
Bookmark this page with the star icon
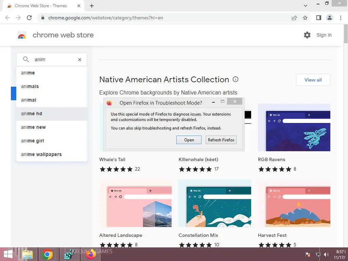tap(305, 18)
